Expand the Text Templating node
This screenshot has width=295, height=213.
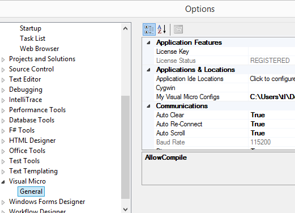click(x=3, y=172)
